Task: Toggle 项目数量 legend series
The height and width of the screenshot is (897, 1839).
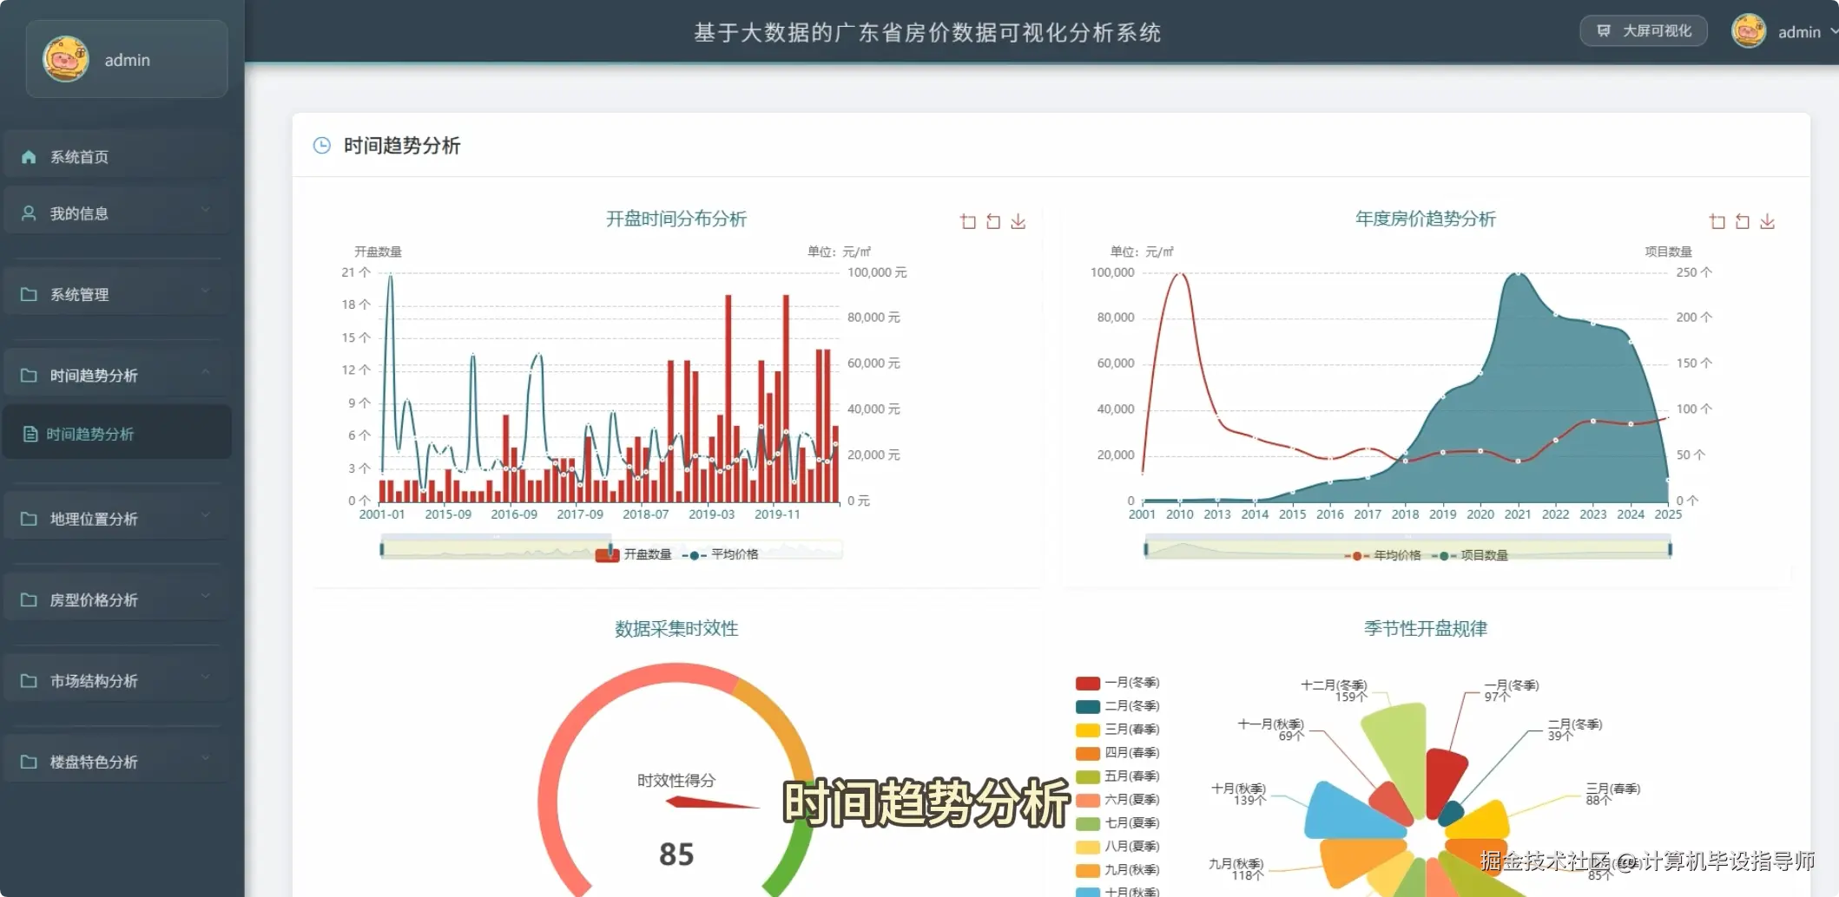Action: coord(1469,556)
